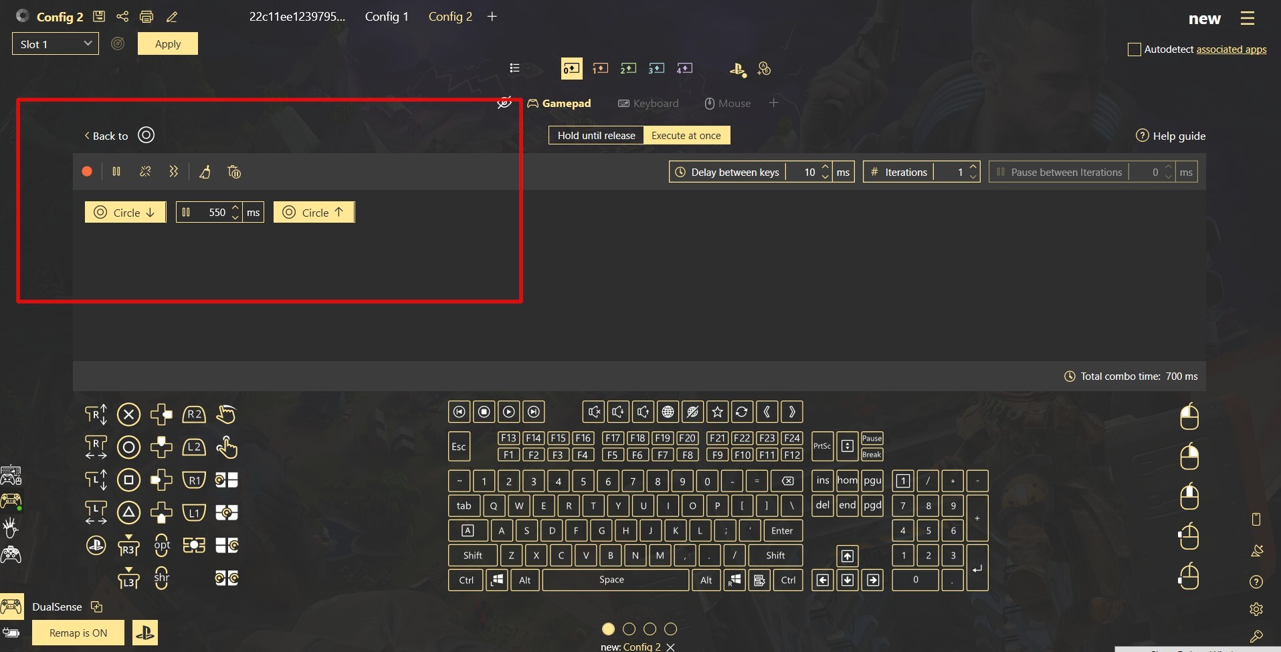Increase the Iterations count

[x=973, y=167]
